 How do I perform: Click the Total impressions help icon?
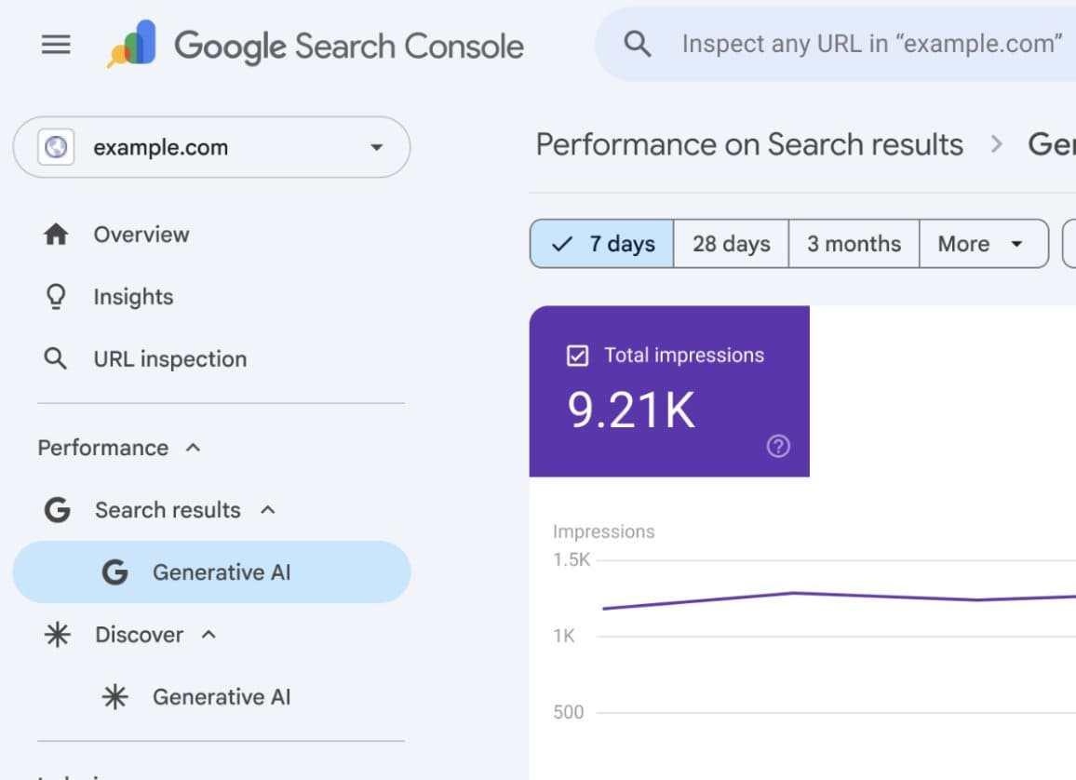click(x=778, y=447)
